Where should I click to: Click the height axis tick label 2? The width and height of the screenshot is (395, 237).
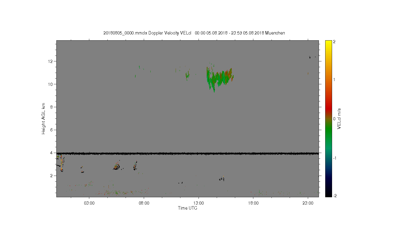pyautogui.click(x=52, y=176)
